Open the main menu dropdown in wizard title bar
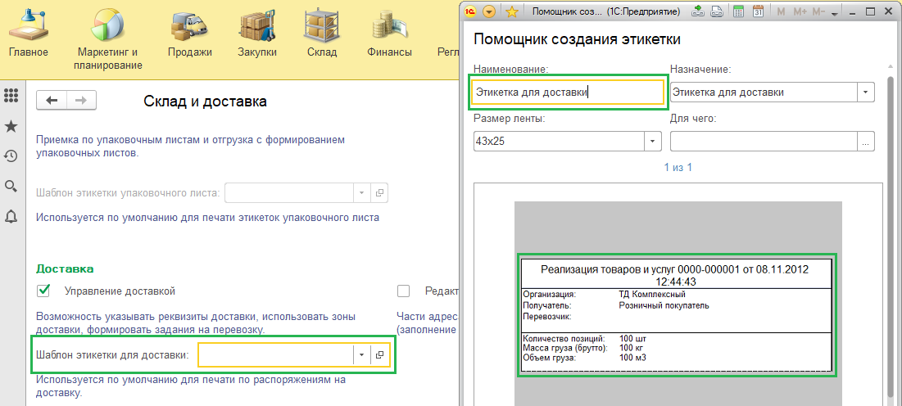This screenshot has width=902, height=406. click(x=489, y=11)
